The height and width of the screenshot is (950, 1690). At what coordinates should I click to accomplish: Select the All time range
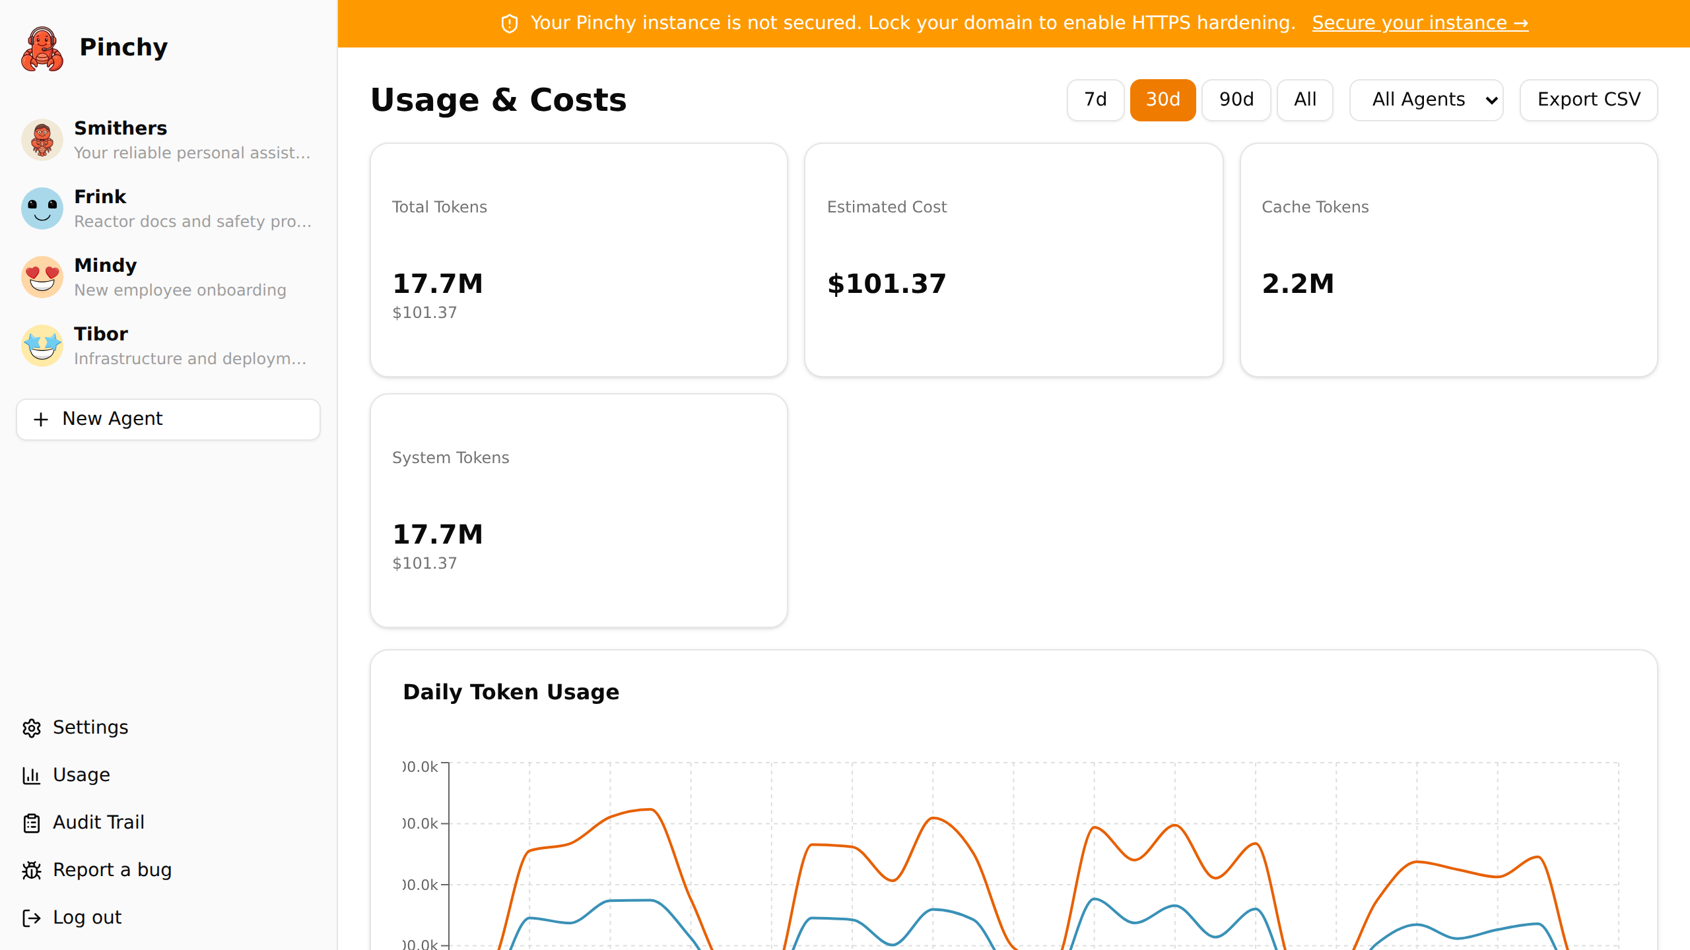[x=1304, y=100]
